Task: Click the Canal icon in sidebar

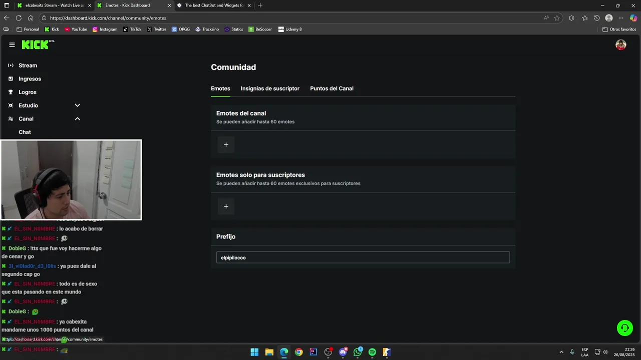Action: coord(11,118)
